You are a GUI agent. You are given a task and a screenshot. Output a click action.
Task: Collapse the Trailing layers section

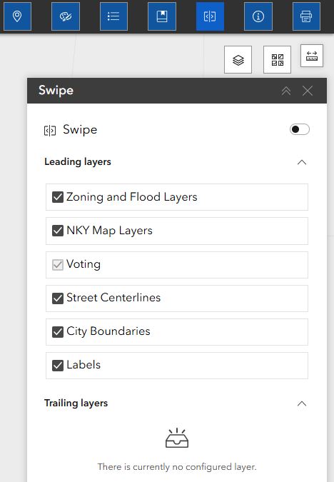tap(302, 403)
